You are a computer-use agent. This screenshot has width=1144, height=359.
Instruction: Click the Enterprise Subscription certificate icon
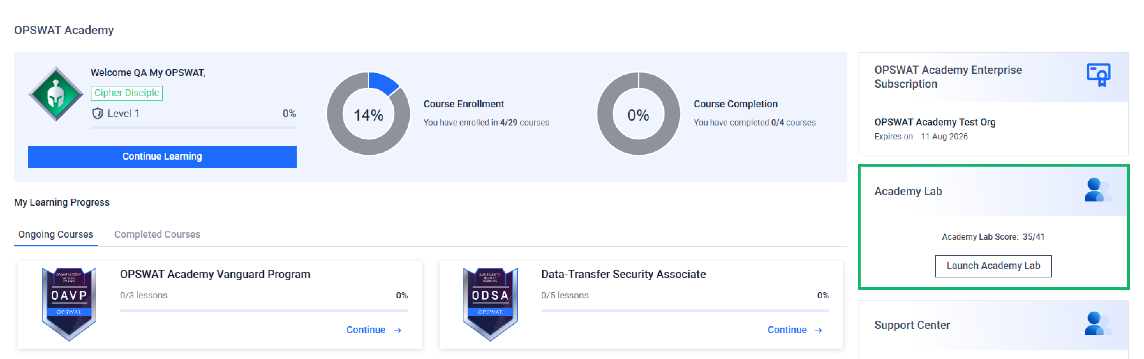pyautogui.click(x=1098, y=75)
